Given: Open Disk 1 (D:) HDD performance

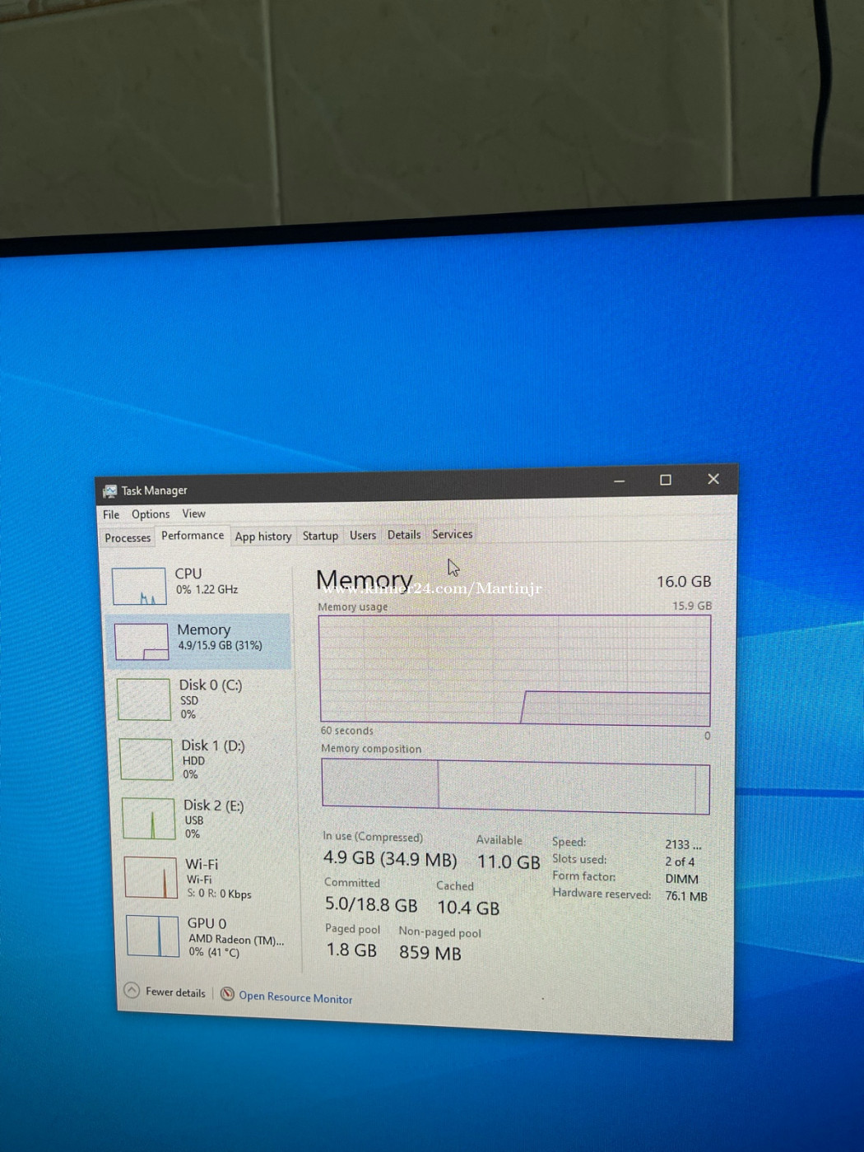Looking at the screenshot, I should coord(212,759).
